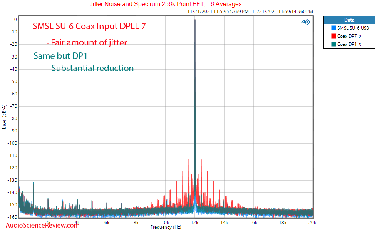This screenshot has width=377, height=231.
Task: Click the SMSL SU-6 Coax Input DPLL 7 annotation
Action: click(x=89, y=26)
